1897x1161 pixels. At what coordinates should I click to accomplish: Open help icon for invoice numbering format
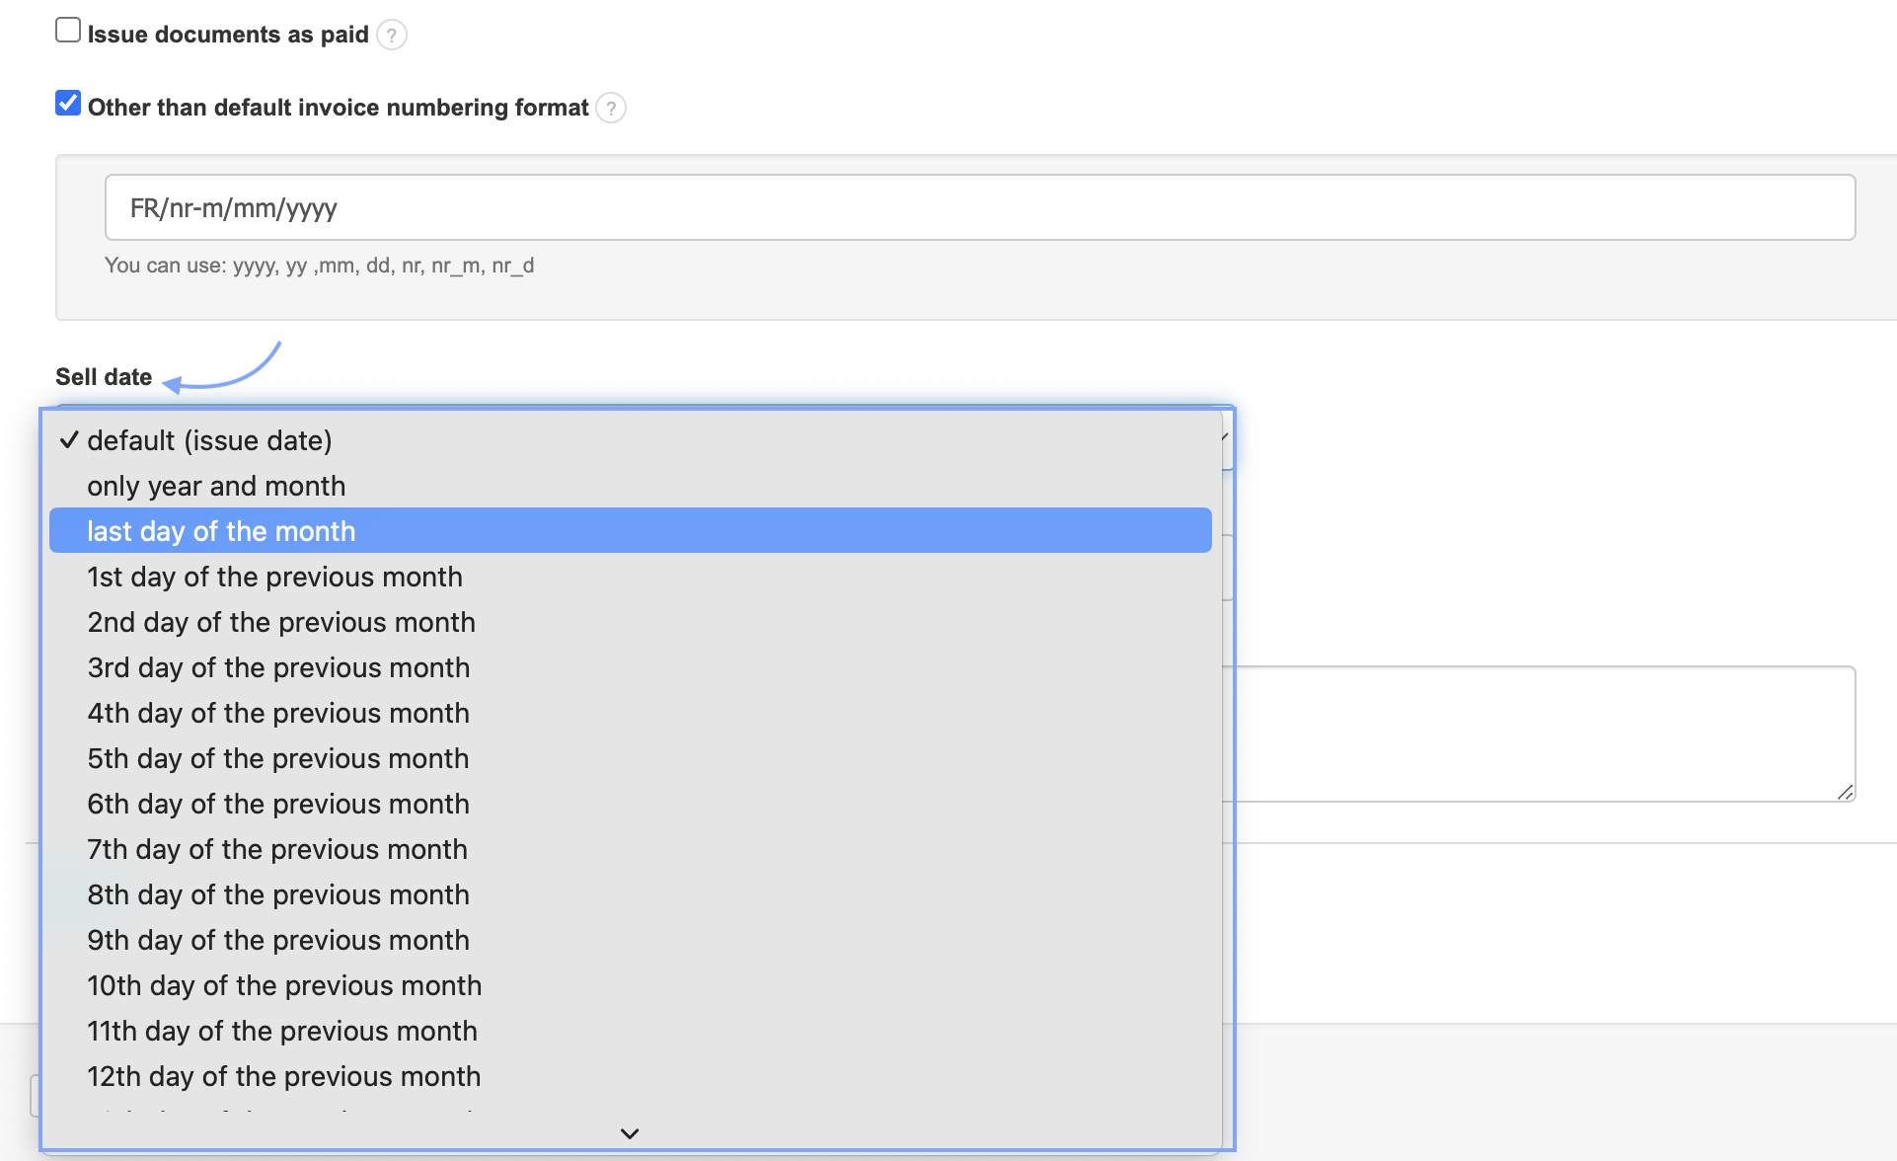pyautogui.click(x=611, y=108)
